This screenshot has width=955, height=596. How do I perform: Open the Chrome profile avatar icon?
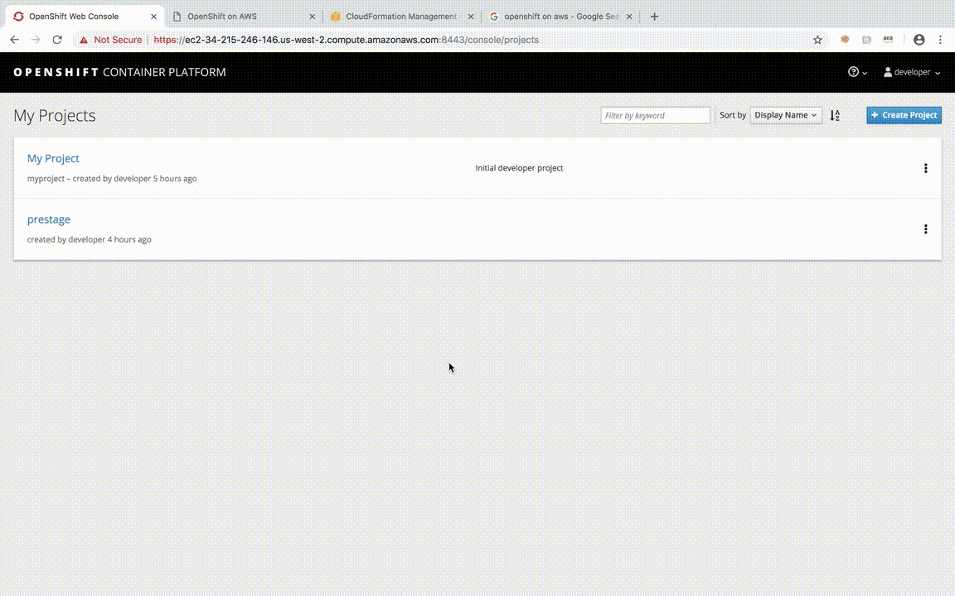pyautogui.click(x=919, y=40)
